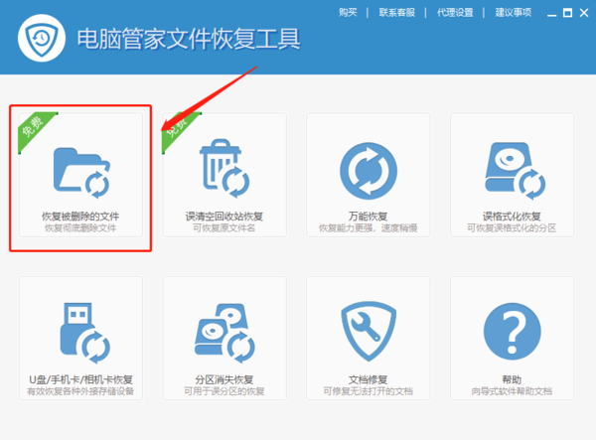
Task: Click the 有效恢复各种外接存储设备 subtitle
Action: [x=80, y=391]
